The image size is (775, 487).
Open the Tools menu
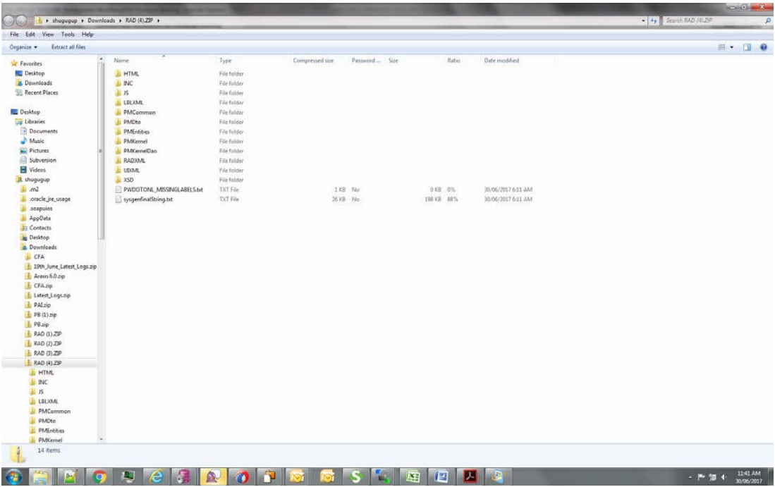point(68,35)
